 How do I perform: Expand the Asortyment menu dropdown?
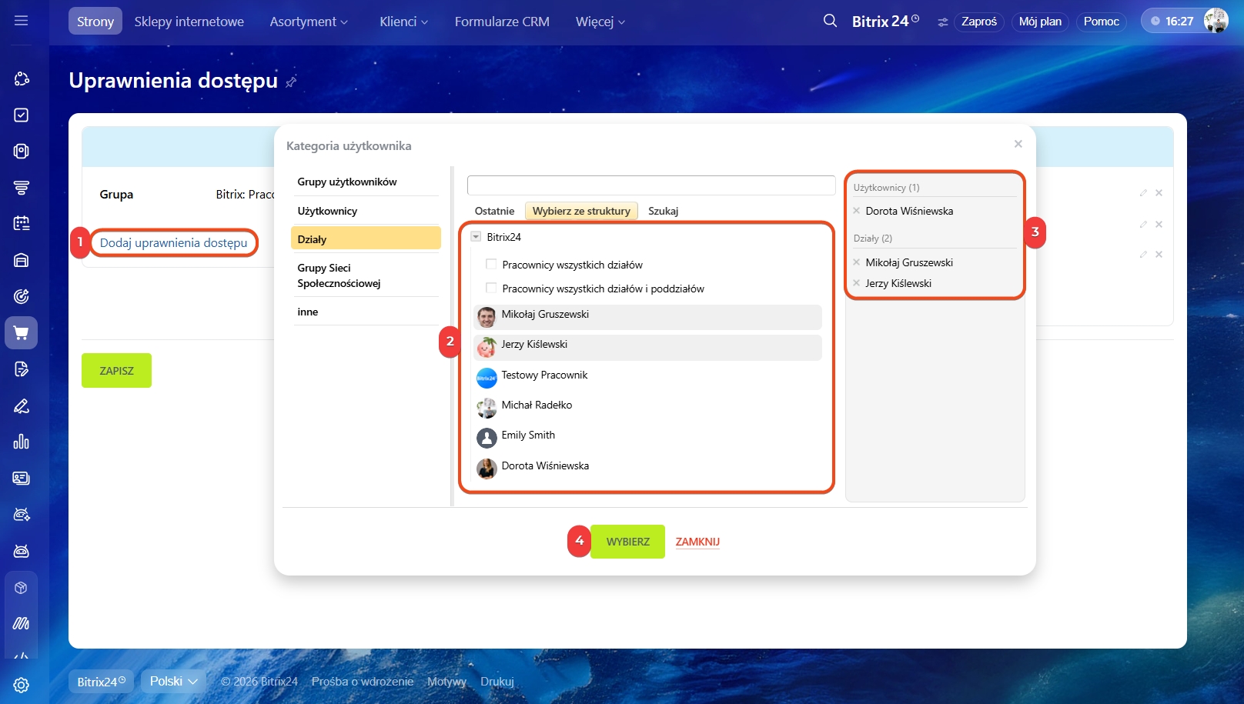pyautogui.click(x=308, y=22)
